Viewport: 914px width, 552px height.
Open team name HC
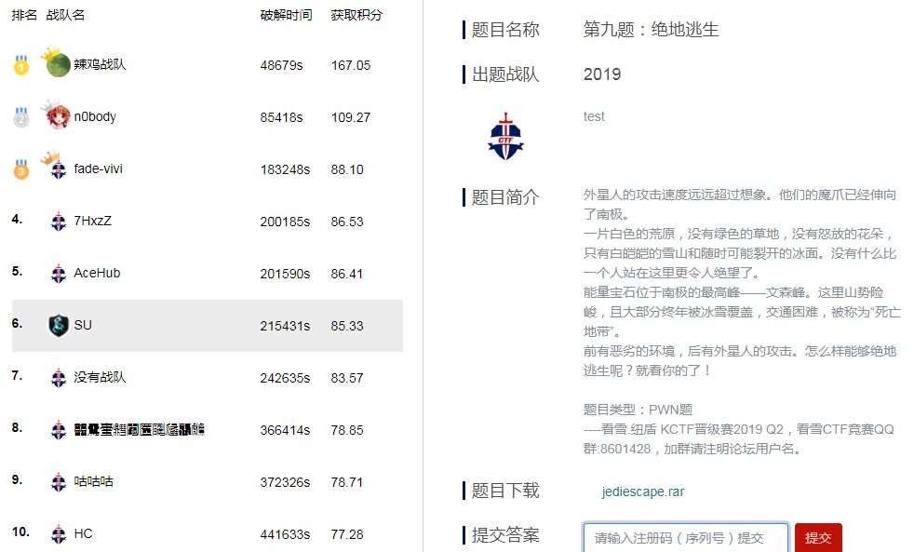[83, 533]
